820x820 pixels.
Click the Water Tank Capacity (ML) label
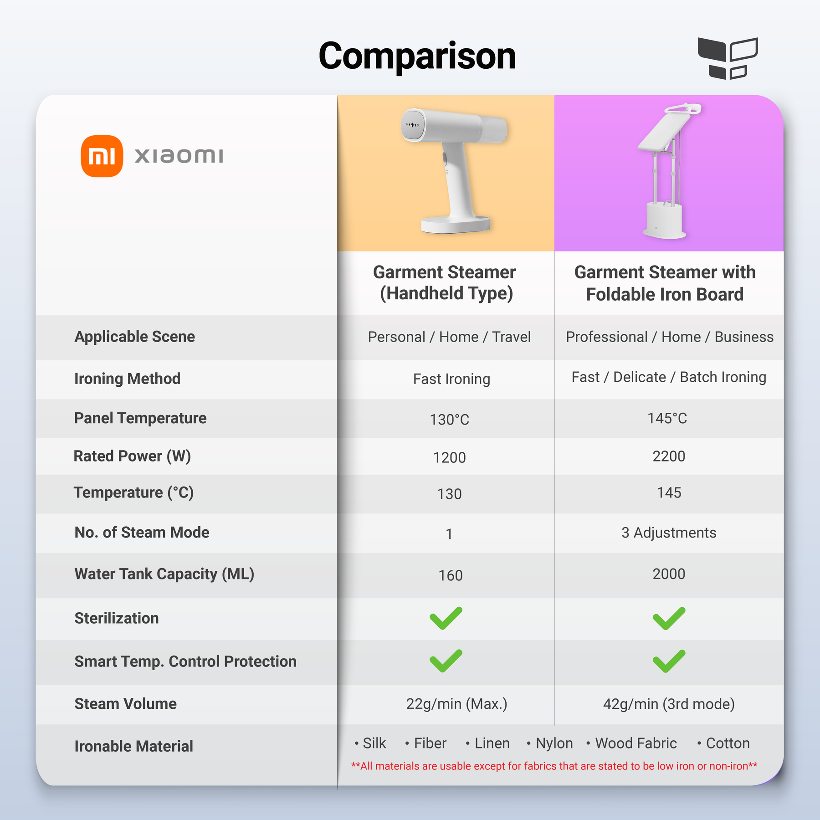164,574
